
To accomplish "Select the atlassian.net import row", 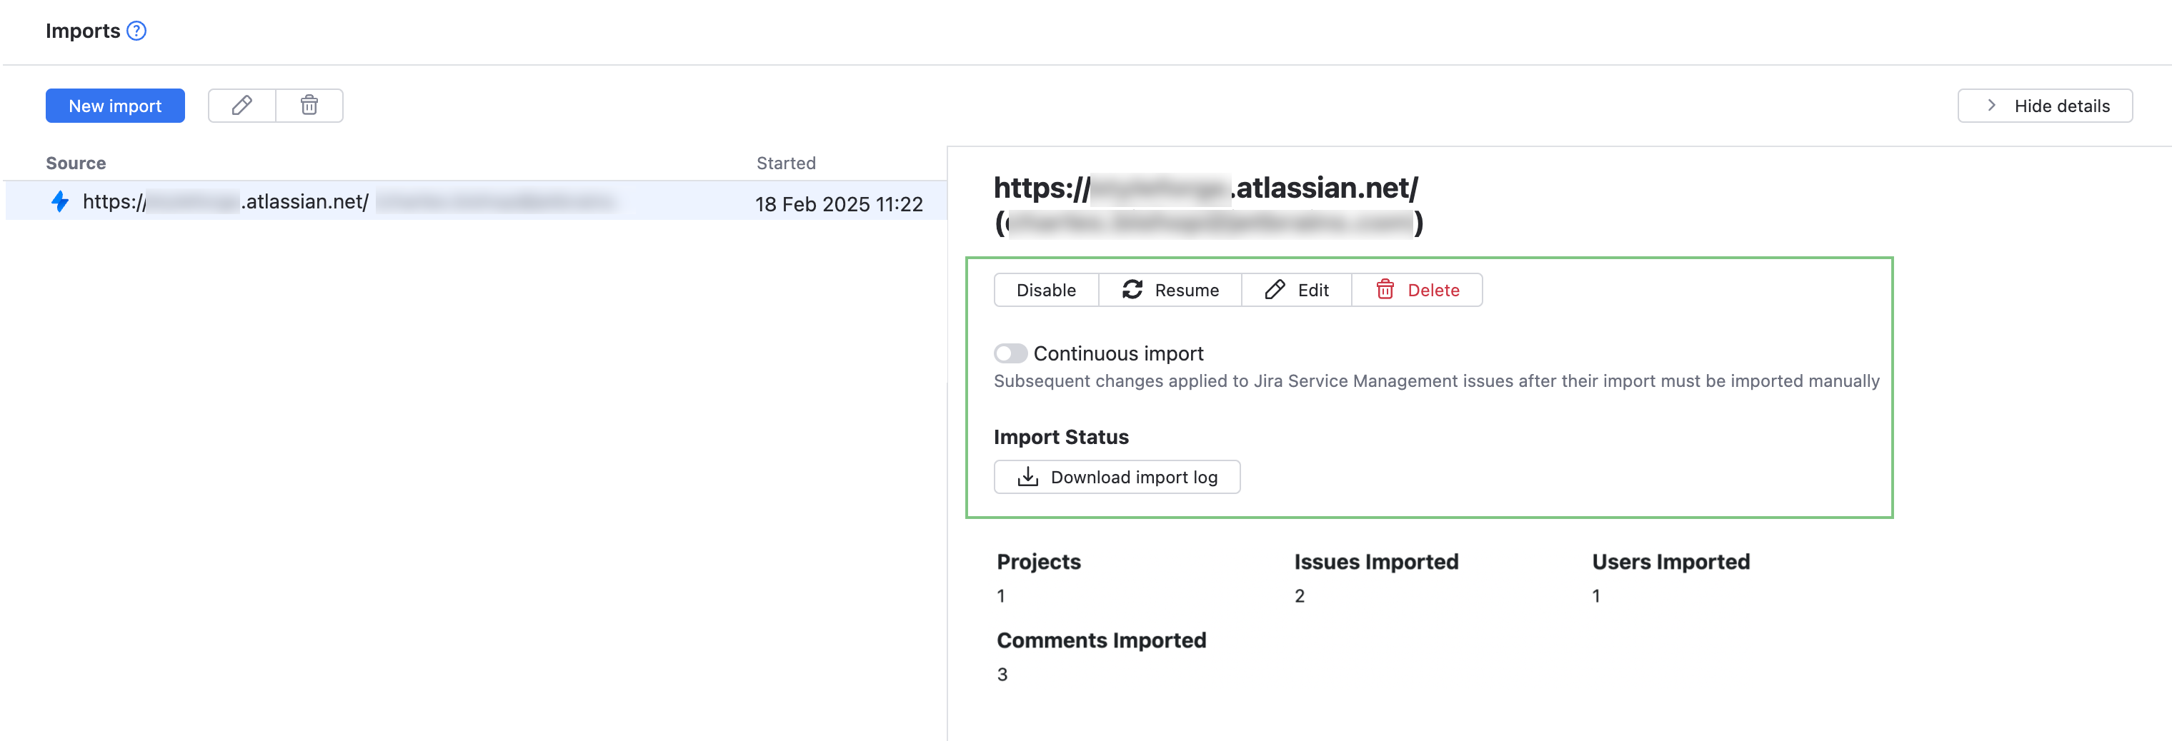I will 422,202.
